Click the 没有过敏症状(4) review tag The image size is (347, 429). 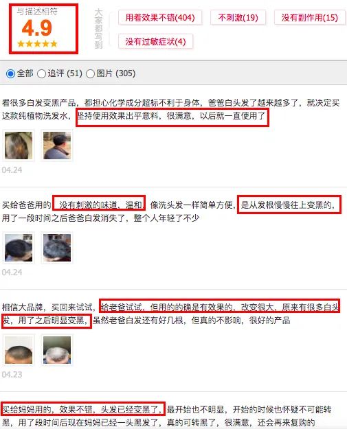(155, 42)
